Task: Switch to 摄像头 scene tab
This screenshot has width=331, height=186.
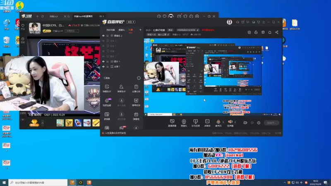Action: pyautogui.click(x=122, y=30)
